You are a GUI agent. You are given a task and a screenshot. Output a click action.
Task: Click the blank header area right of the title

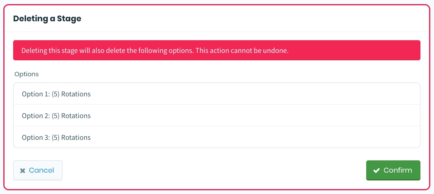(x=255, y=18)
